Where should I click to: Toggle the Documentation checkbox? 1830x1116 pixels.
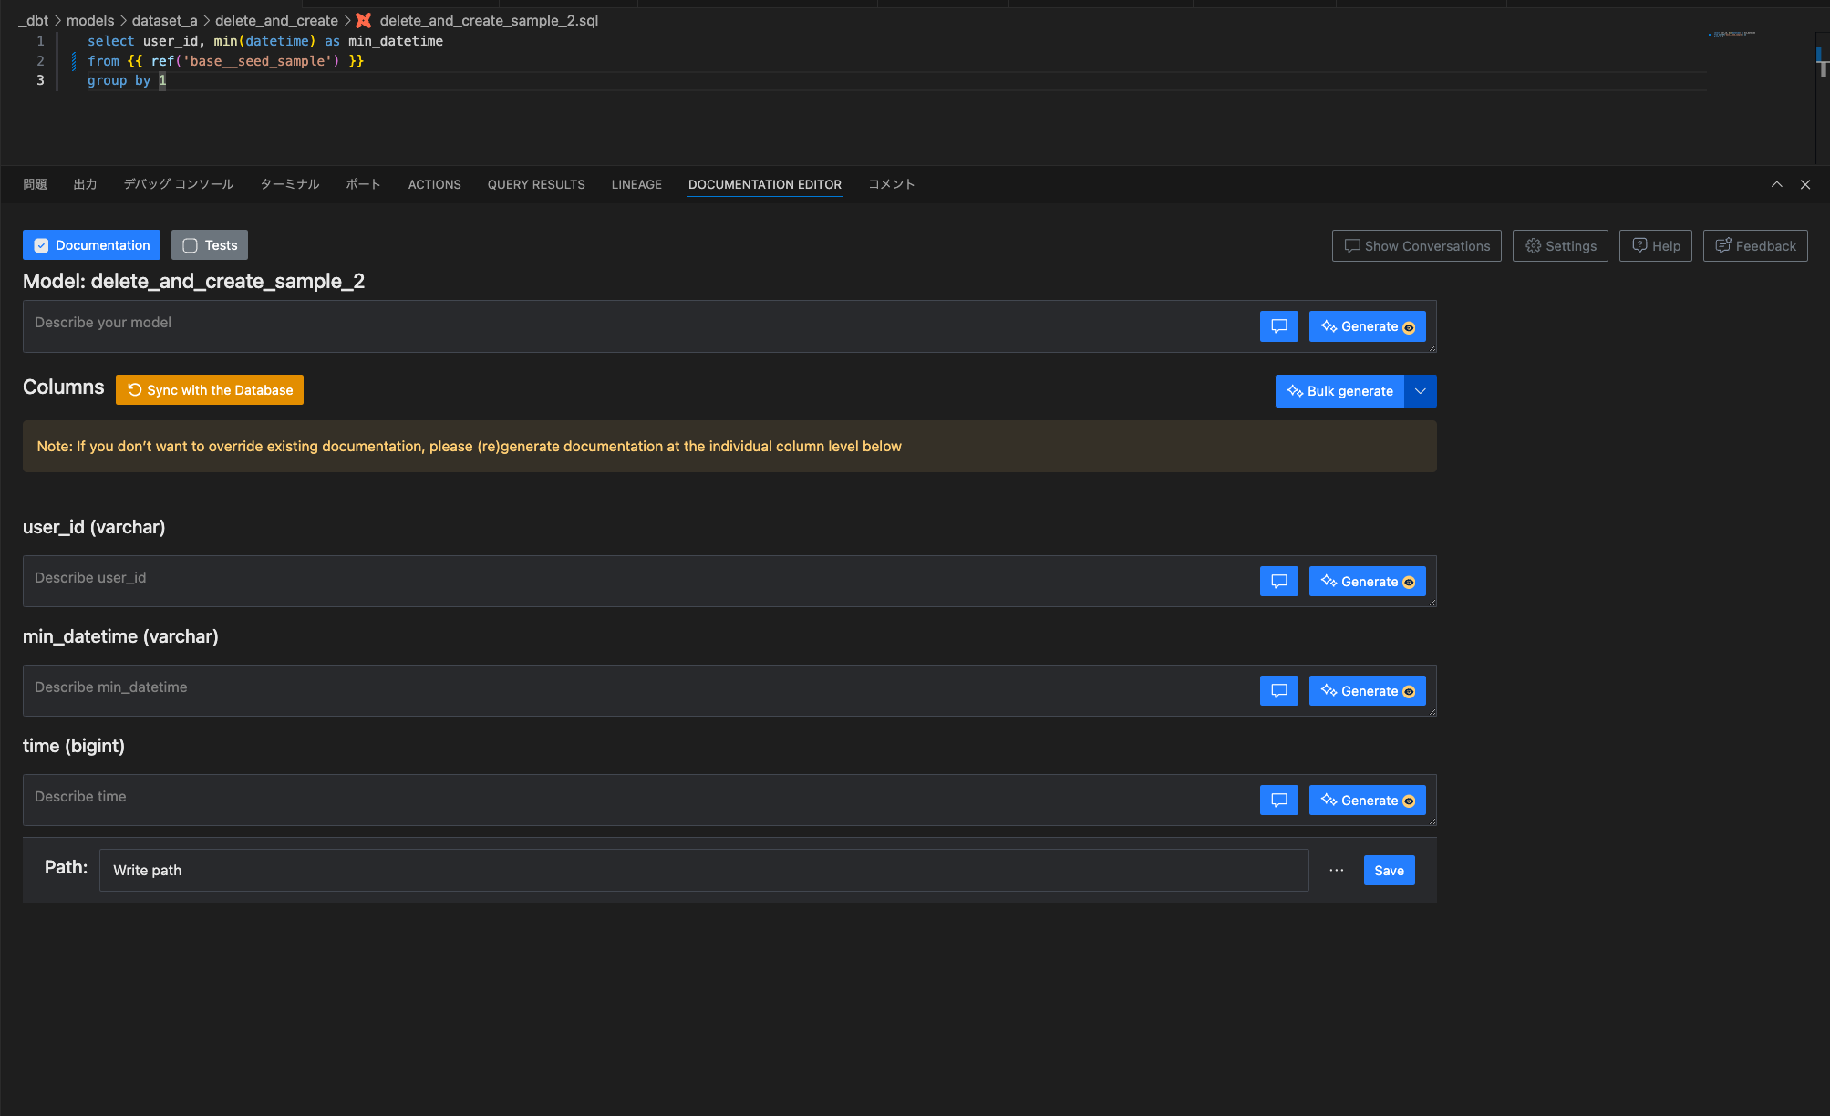coord(41,245)
